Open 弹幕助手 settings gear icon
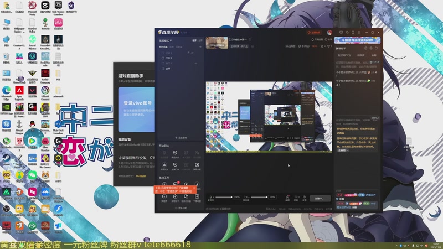The image size is (443, 249). pos(371,48)
